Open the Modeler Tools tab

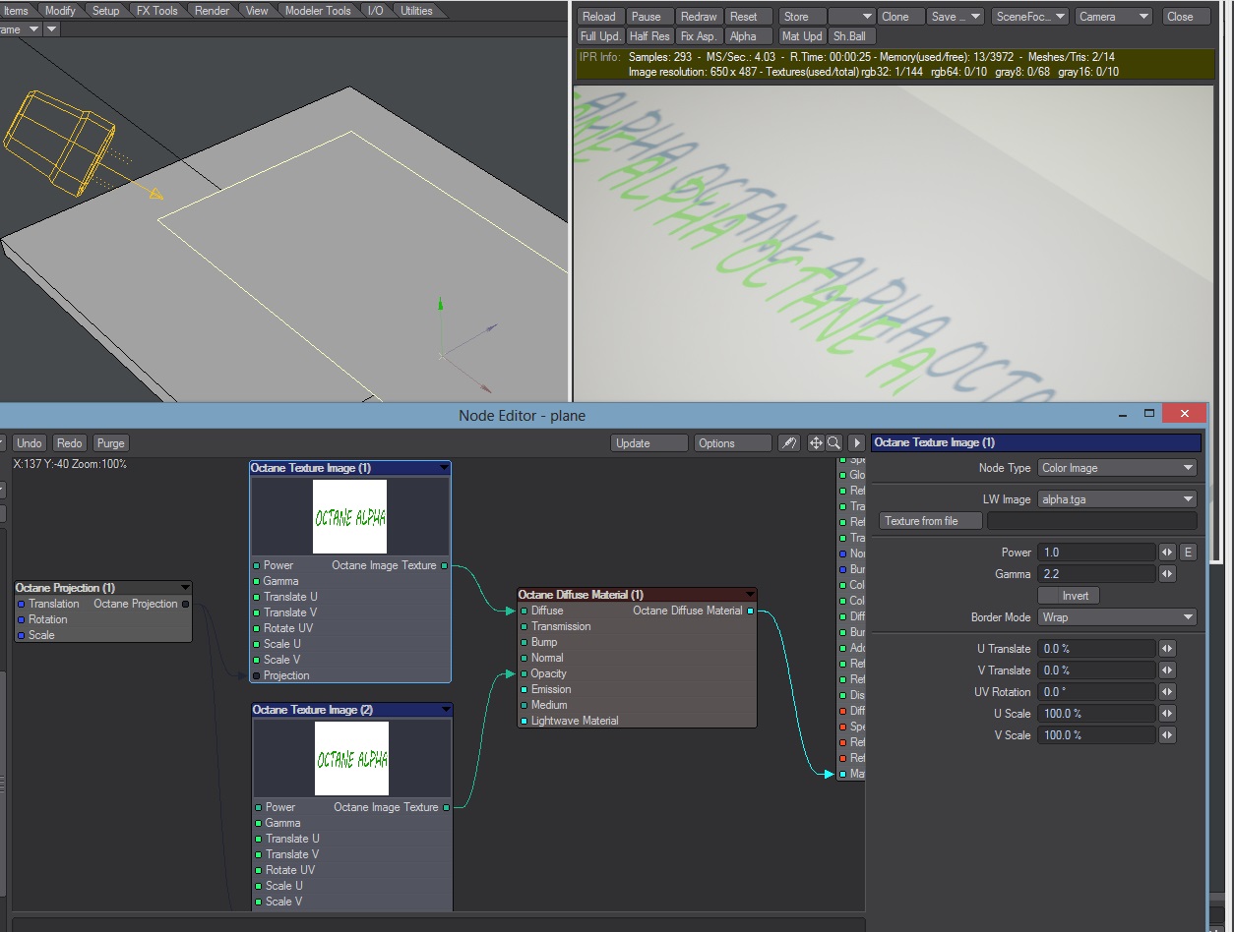(318, 11)
